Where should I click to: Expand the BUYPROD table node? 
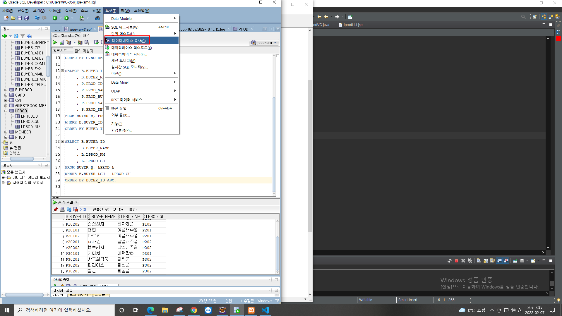pos(6,90)
